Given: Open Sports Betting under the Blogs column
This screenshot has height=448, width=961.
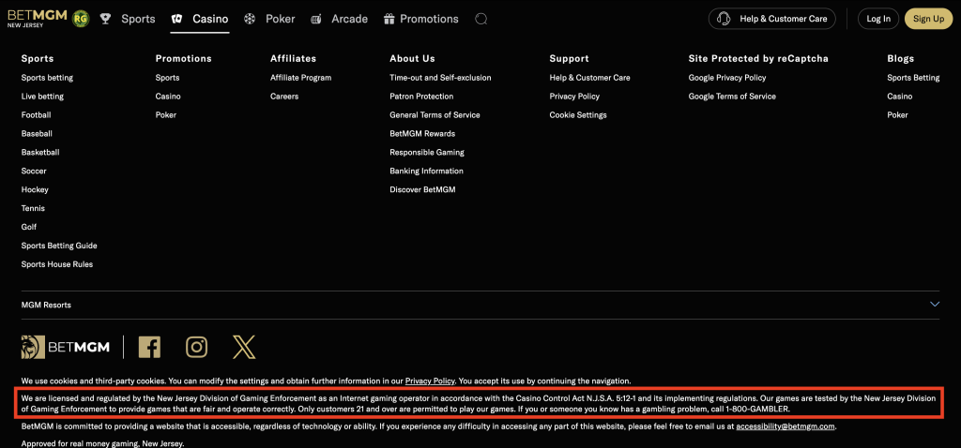Looking at the screenshot, I should pyautogui.click(x=913, y=78).
